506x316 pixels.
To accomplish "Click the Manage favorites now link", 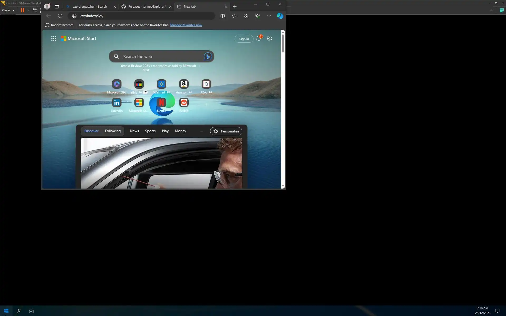I will 186,25.
